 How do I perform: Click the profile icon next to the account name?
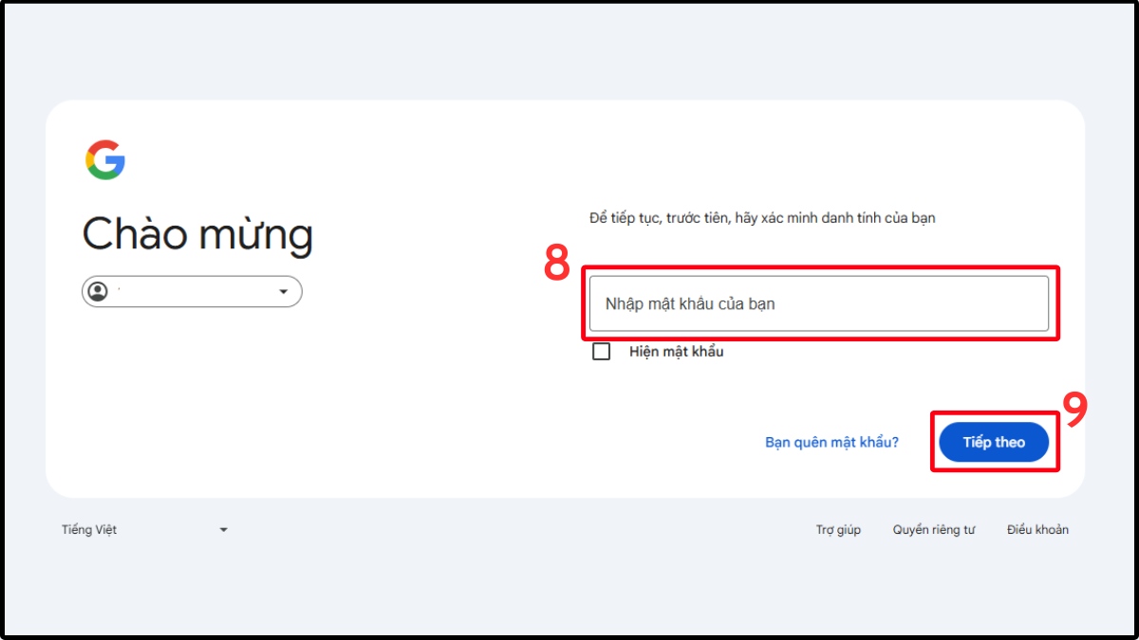99,290
